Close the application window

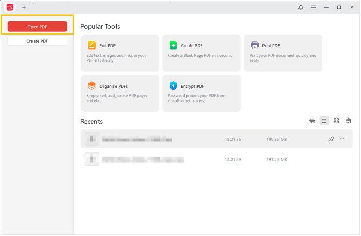click(x=352, y=7)
